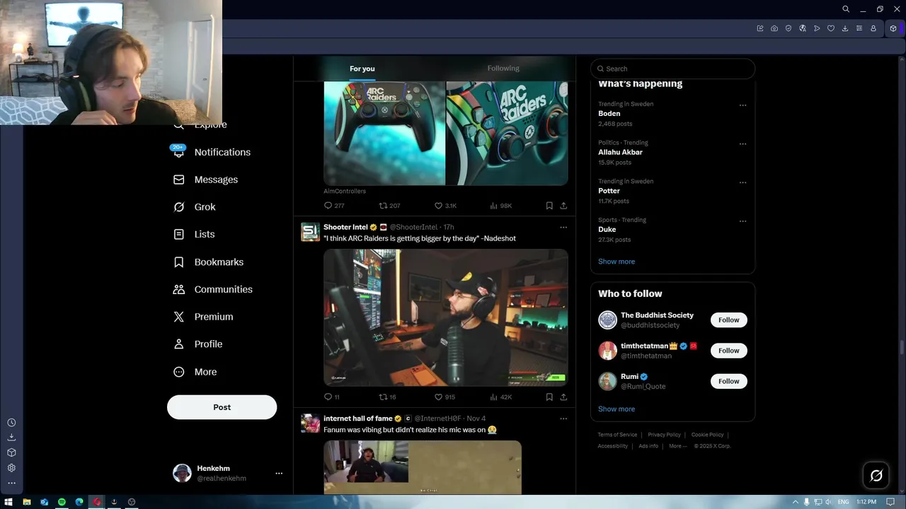
Task: Click the white Post button
Action: 222,407
